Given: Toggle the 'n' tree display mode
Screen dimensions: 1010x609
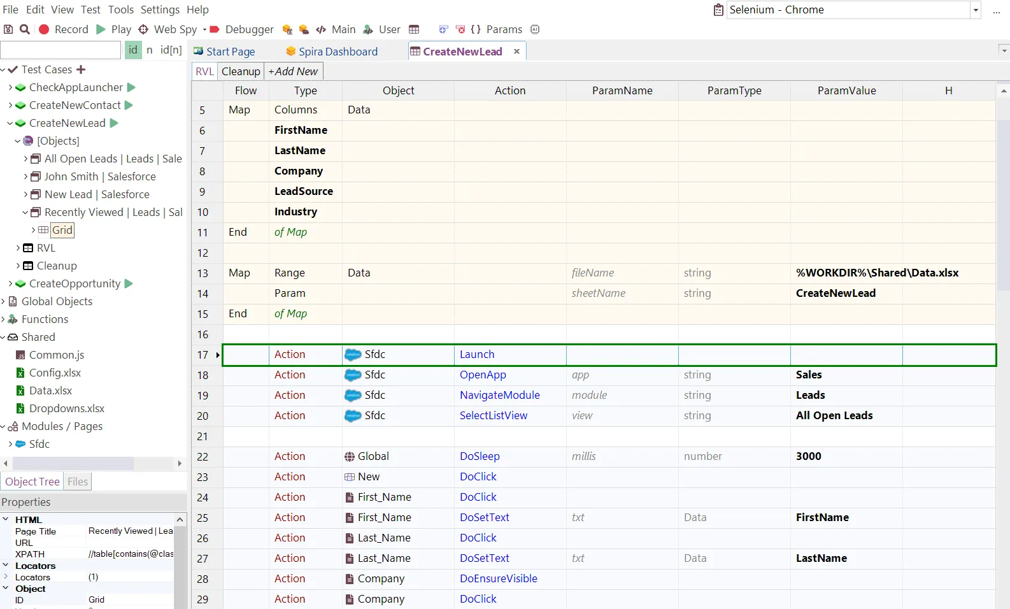Looking at the screenshot, I should pyautogui.click(x=150, y=50).
